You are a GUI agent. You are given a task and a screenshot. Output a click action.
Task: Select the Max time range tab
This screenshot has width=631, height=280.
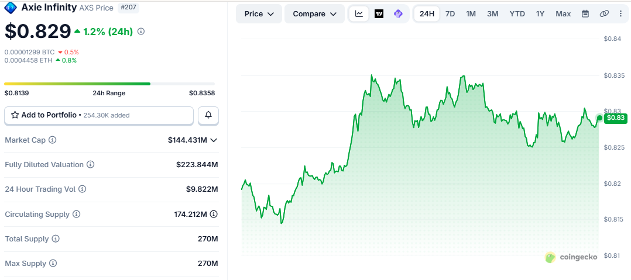[563, 13]
